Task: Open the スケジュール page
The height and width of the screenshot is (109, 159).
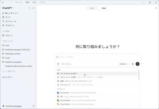Action: tap(18, 21)
